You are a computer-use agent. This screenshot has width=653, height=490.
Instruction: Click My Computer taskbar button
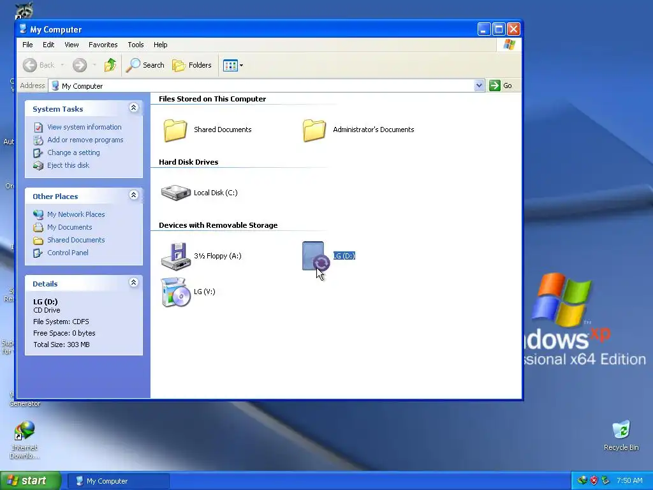pos(118,481)
